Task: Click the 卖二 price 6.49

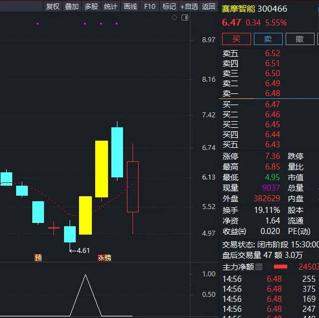Action: (x=272, y=83)
